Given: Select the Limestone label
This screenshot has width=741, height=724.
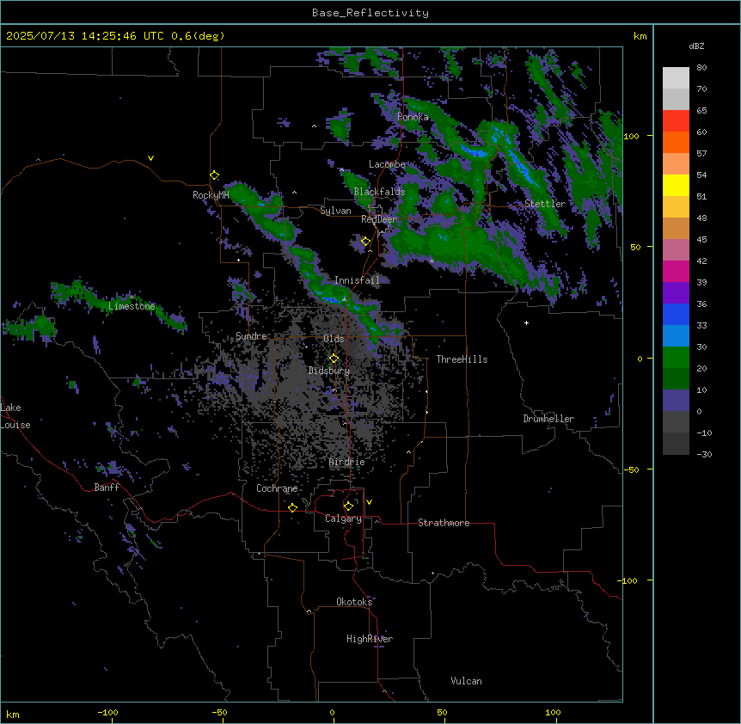Looking at the screenshot, I should click(132, 306).
